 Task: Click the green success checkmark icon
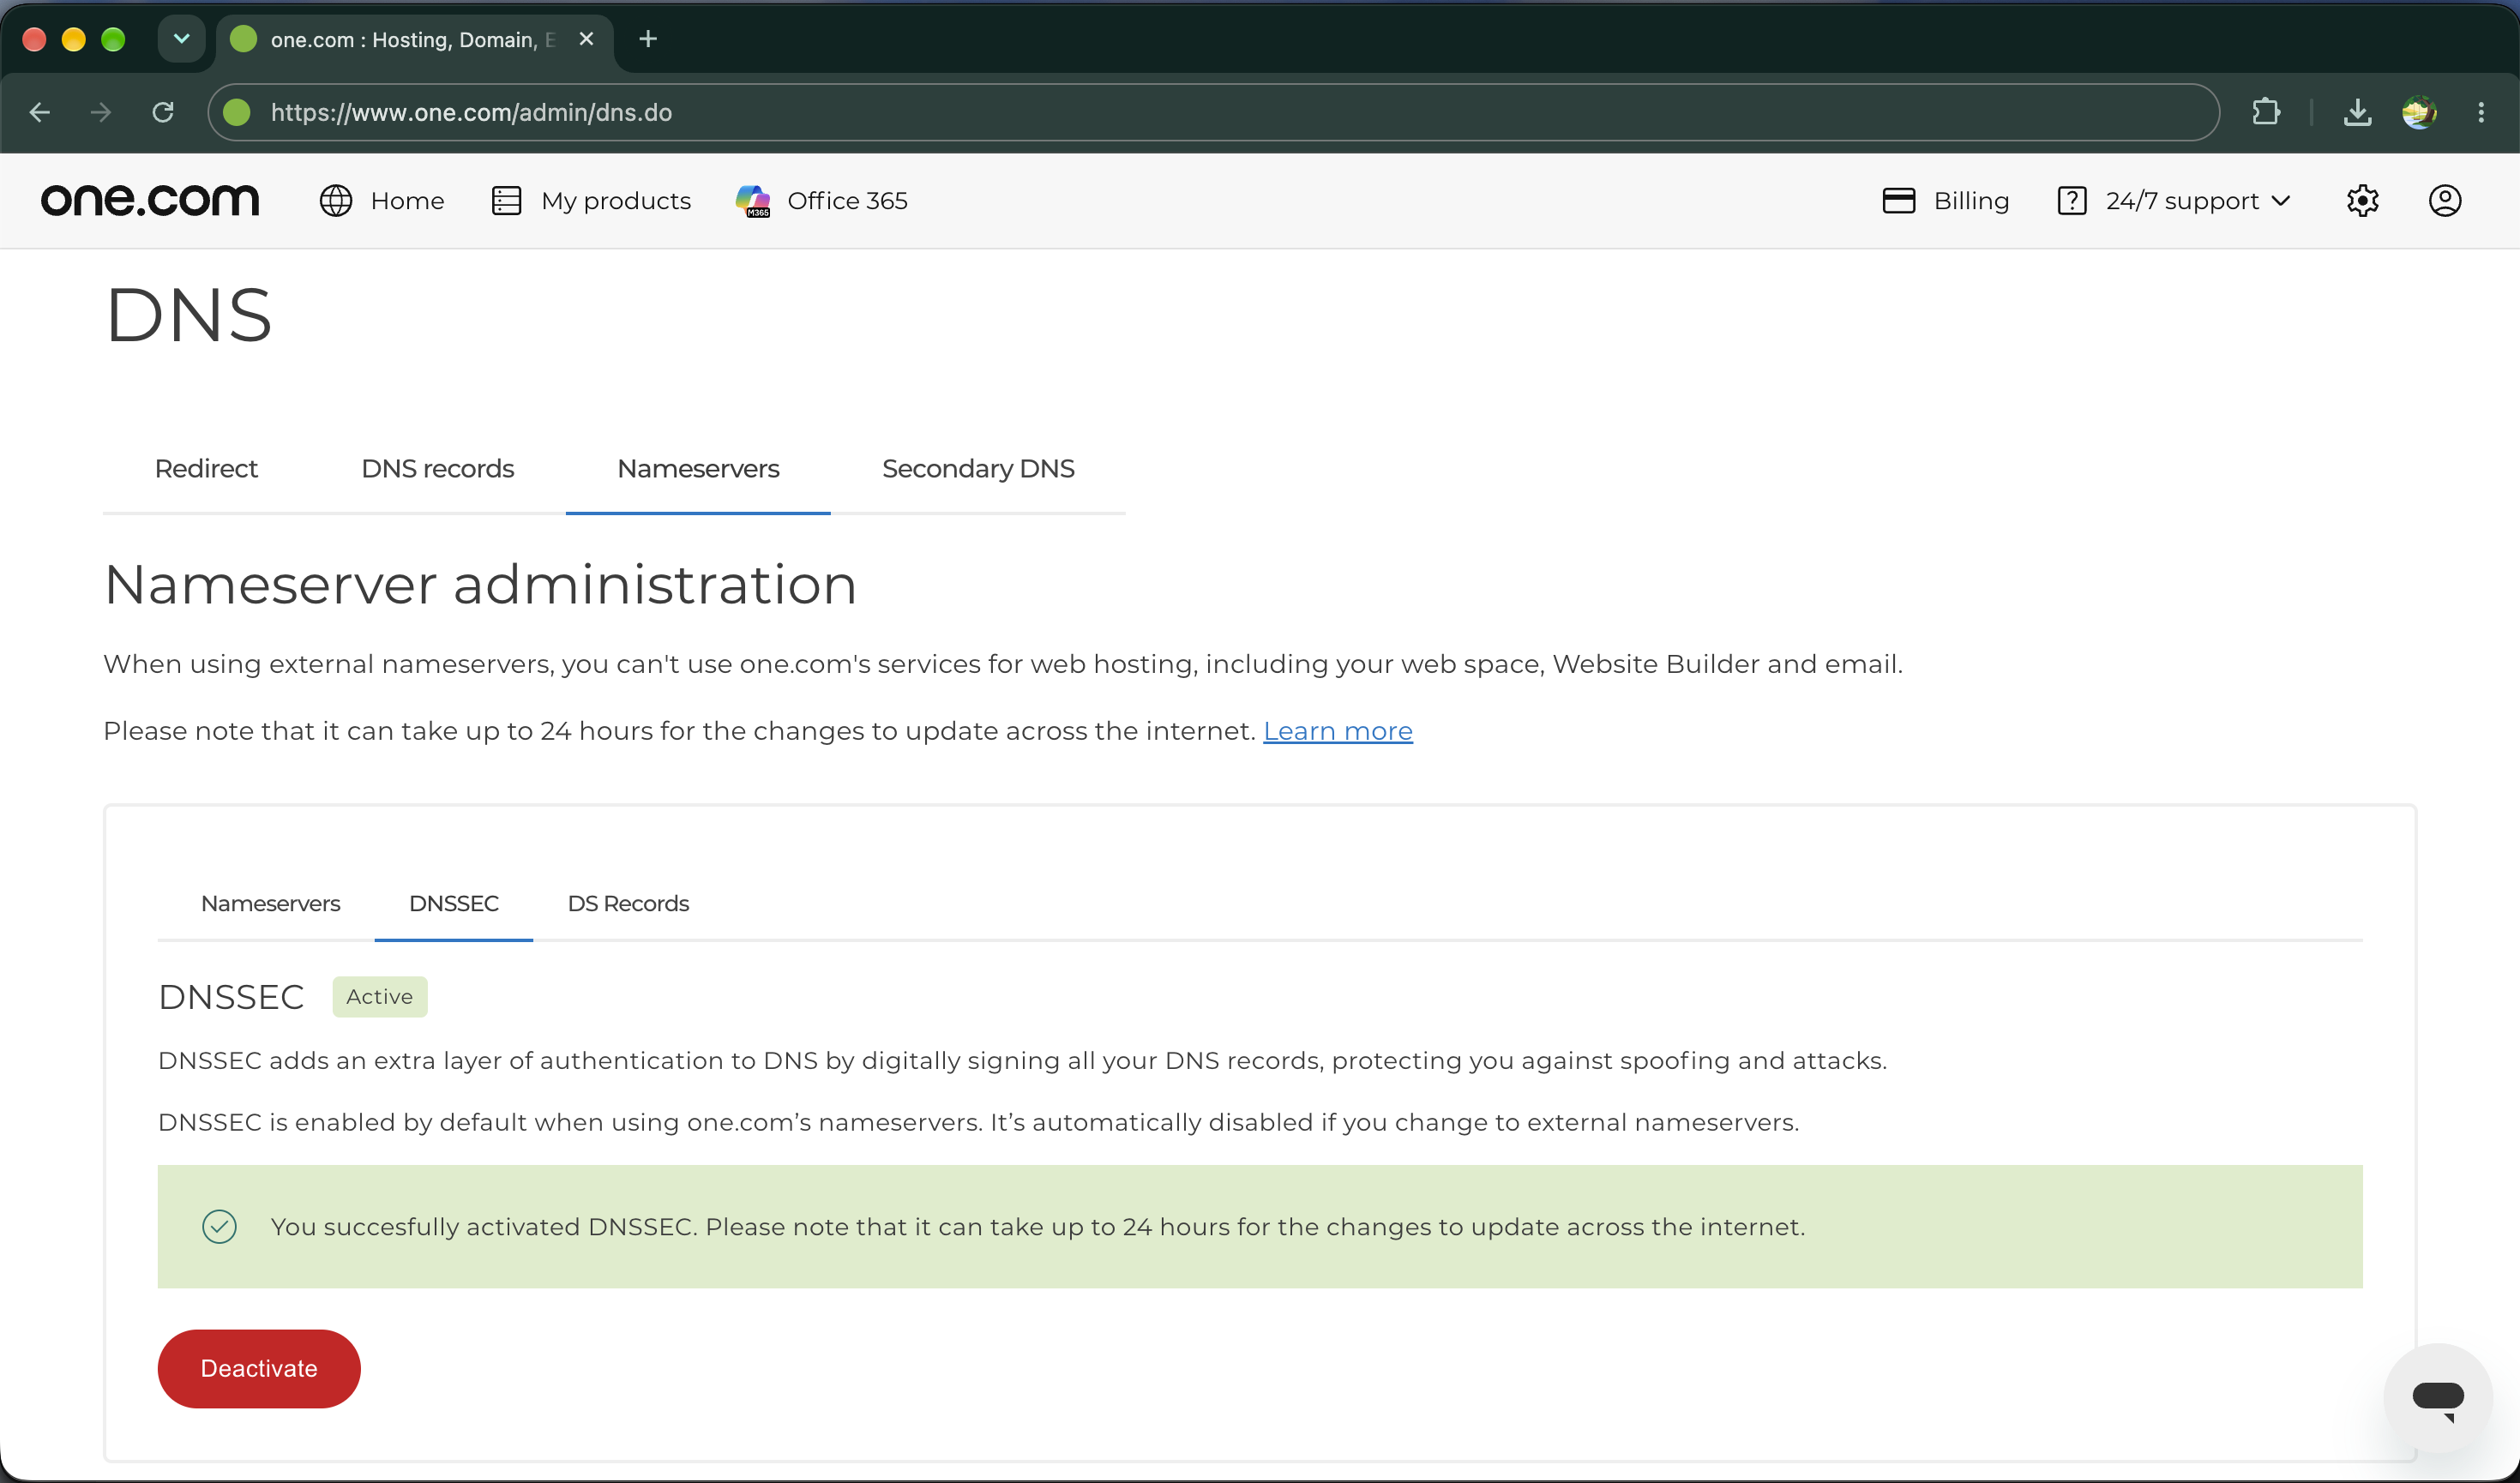coord(219,1227)
